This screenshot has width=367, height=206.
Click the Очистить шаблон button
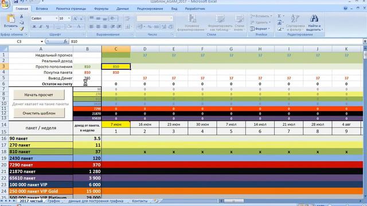click(x=39, y=113)
